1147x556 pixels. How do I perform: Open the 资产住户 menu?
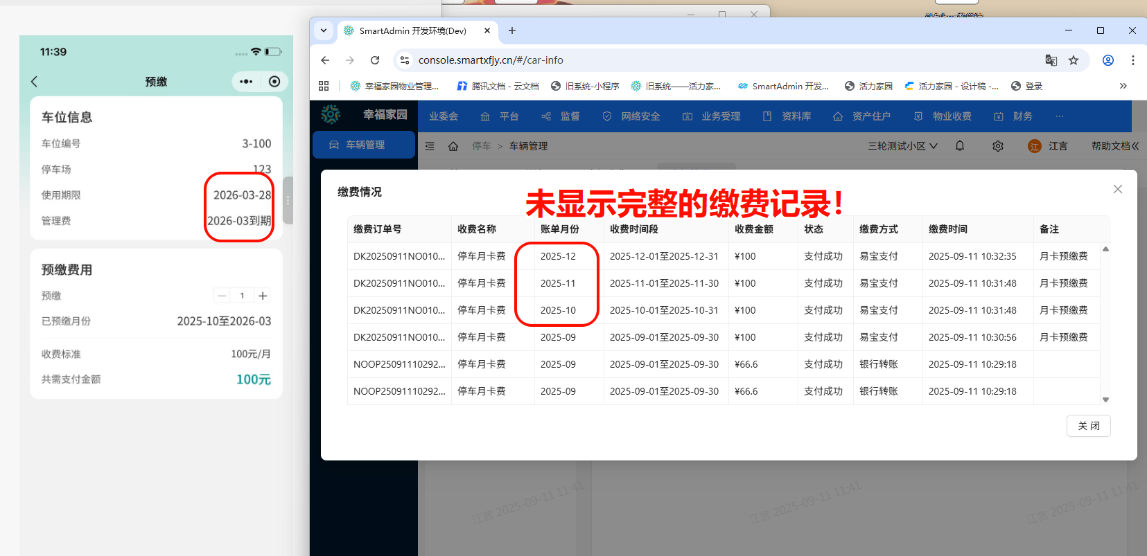point(861,116)
